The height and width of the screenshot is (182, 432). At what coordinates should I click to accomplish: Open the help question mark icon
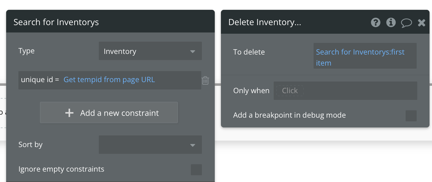tap(376, 22)
